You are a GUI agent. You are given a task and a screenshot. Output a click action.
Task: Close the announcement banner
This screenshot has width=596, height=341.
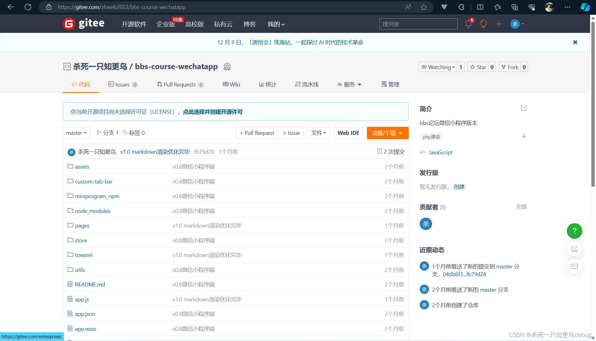[575, 42]
